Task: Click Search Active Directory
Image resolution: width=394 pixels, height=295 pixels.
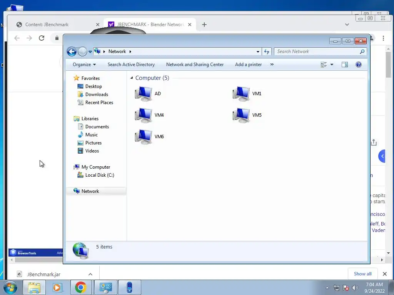Action: [131, 65]
